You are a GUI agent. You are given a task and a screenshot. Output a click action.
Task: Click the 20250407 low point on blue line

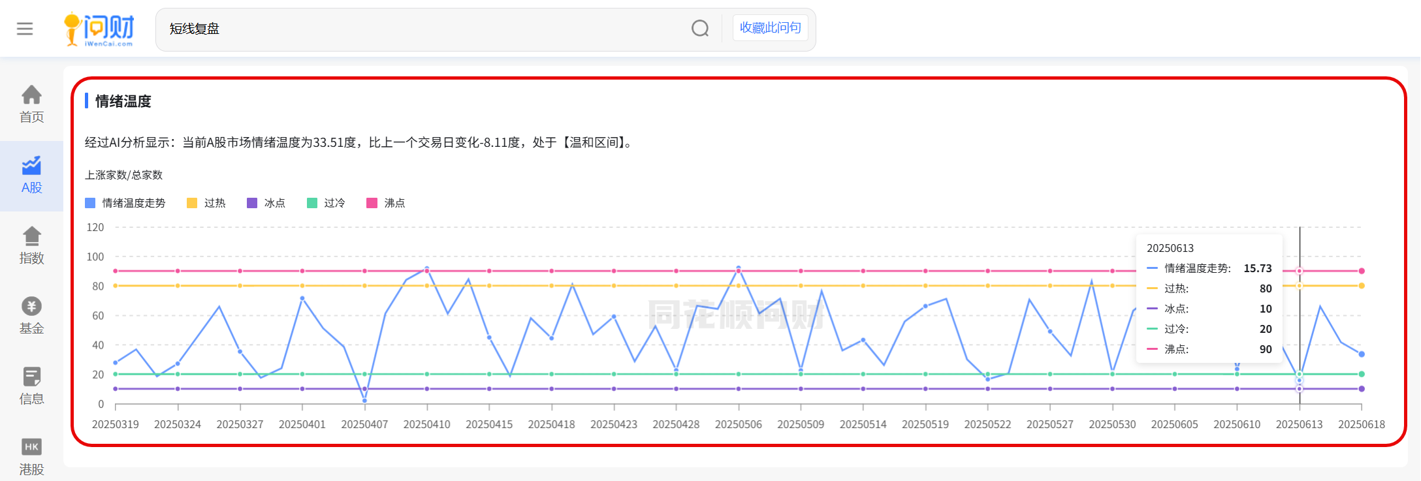tap(364, 400)
